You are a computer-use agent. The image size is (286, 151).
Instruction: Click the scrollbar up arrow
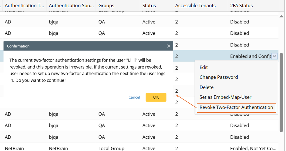coord(282,17)
